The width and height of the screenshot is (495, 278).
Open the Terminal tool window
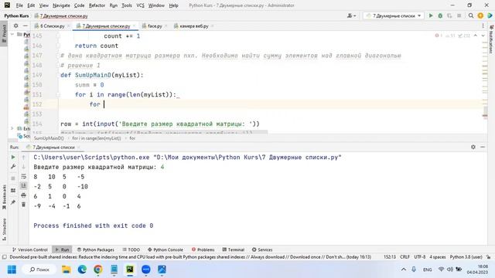(x=234, y=249)
